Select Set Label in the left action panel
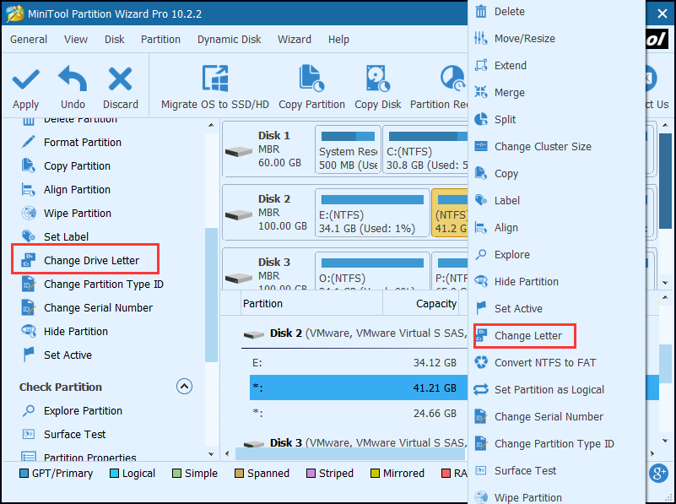676x504 pixels. [x=66, y=236]
